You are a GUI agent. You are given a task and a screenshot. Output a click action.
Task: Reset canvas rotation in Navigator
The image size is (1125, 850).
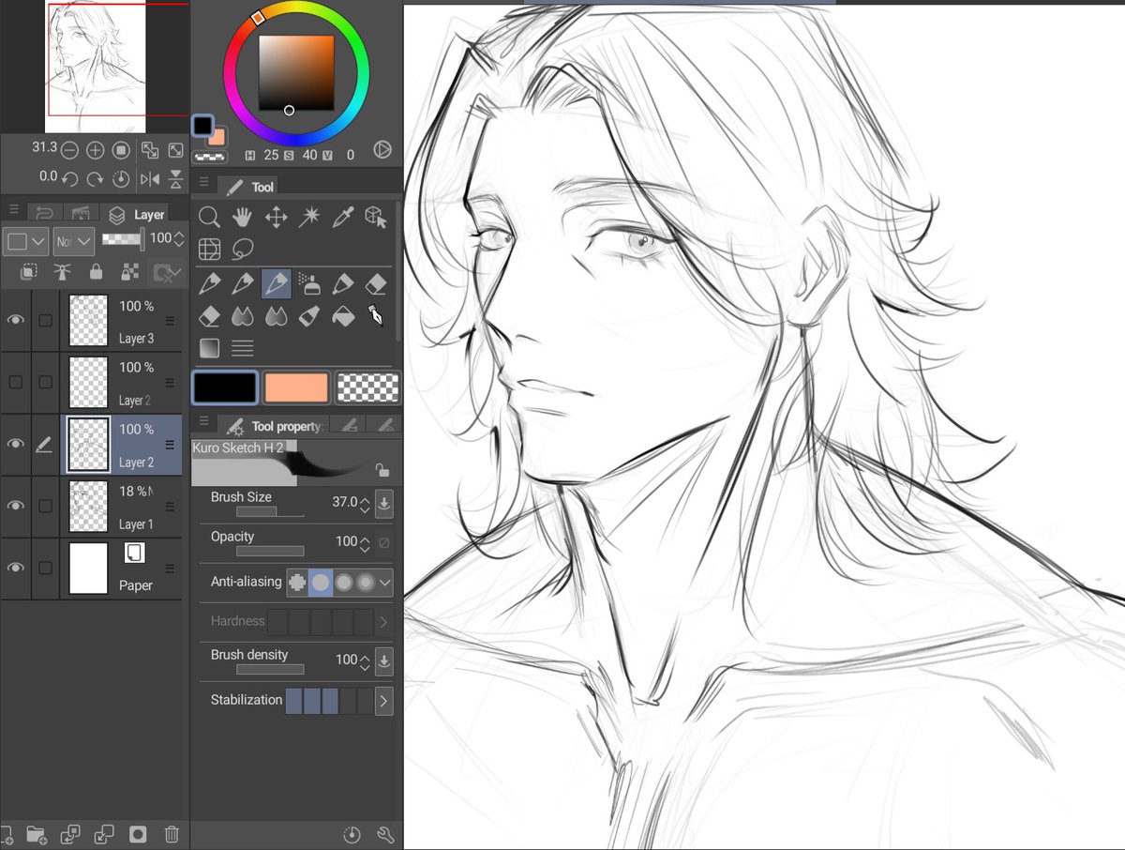(x=121, y=178)
